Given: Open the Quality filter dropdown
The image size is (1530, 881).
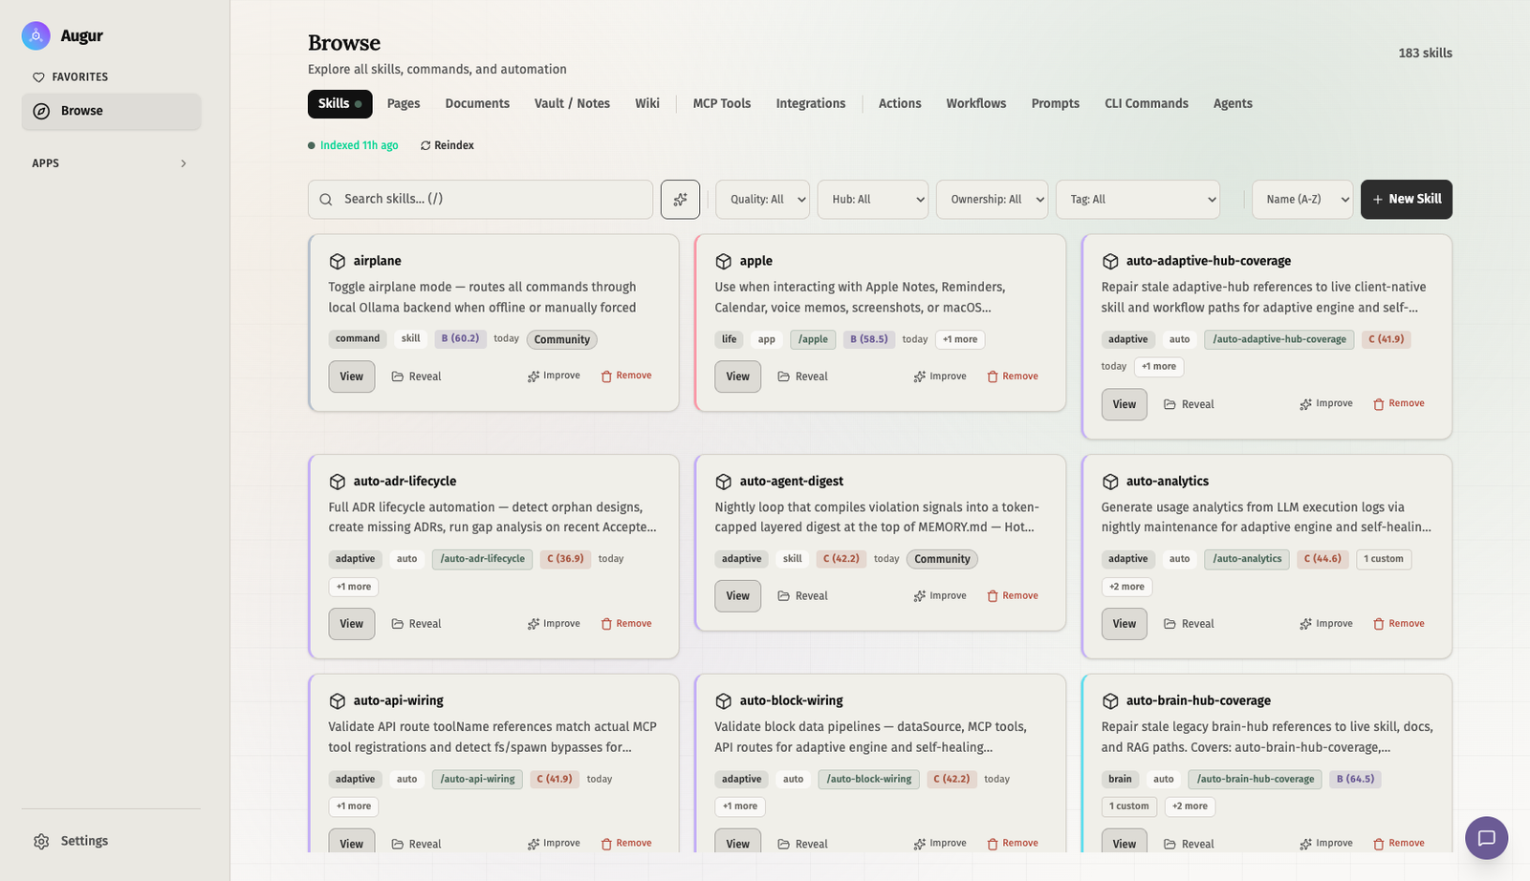Looking at the screenshot, I should point(762,199).
